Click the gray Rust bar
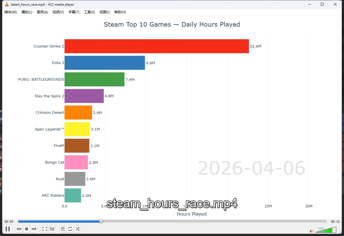The width and height of the screenshot is (344, 236). tap(75, 179)
